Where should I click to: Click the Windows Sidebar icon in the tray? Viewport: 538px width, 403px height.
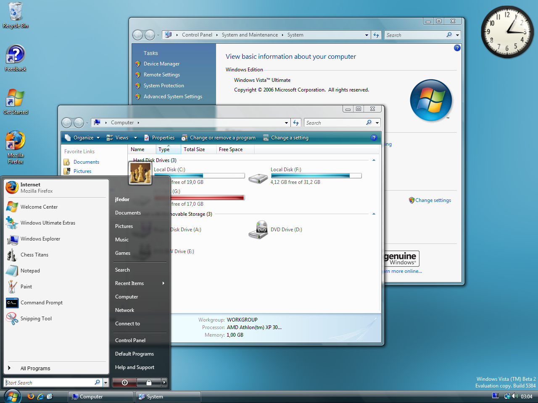[x=495, y=395]
